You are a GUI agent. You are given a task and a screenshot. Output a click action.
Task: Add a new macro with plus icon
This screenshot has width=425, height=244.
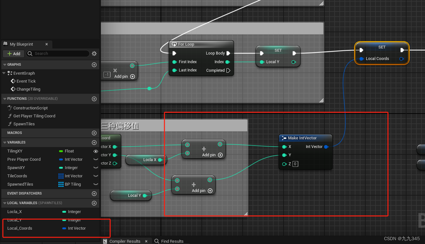(94, 133)
